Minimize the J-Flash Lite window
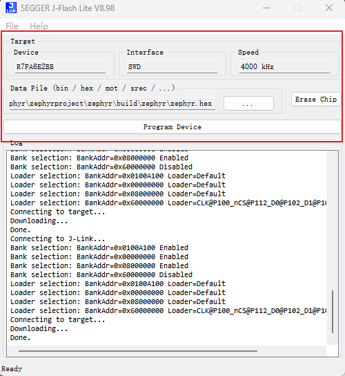345x376 pixels. coord(266,8)
